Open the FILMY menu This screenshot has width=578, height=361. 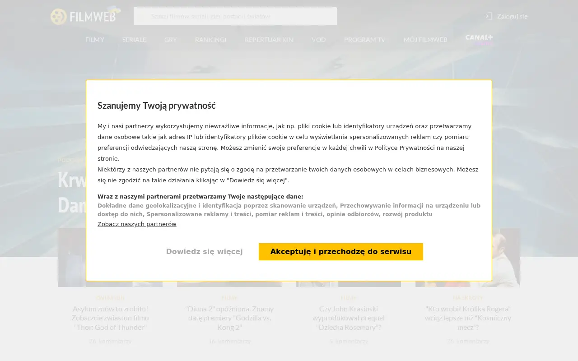tap(95, 40)
